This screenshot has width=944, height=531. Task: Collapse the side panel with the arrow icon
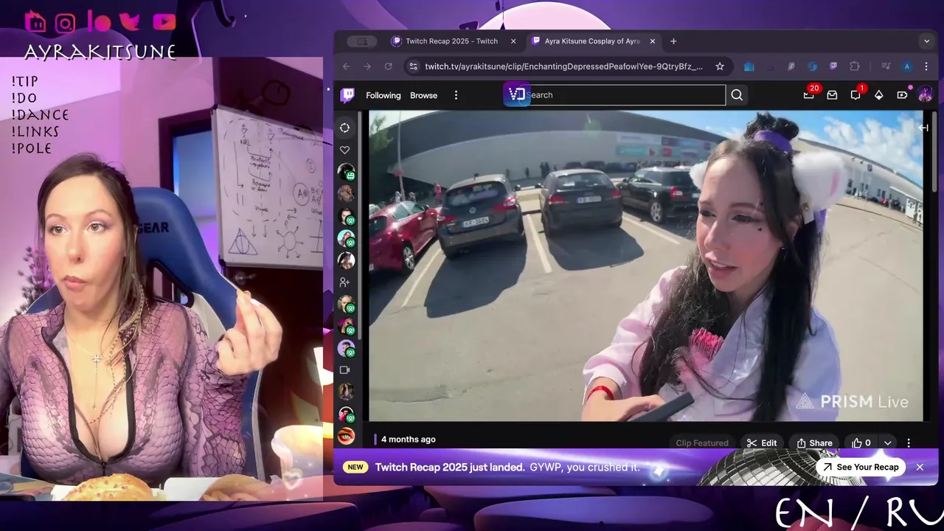coord(923,128)
